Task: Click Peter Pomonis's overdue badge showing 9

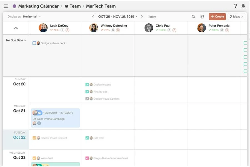Action: point(227,30)
